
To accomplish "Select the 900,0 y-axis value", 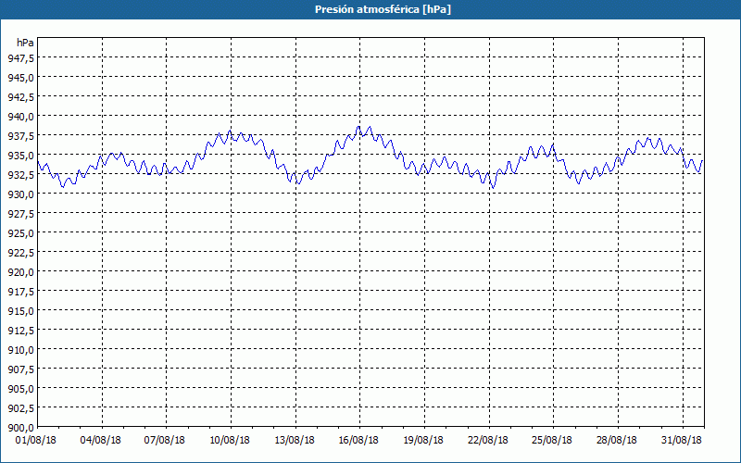I will click(x=20, y=428).
